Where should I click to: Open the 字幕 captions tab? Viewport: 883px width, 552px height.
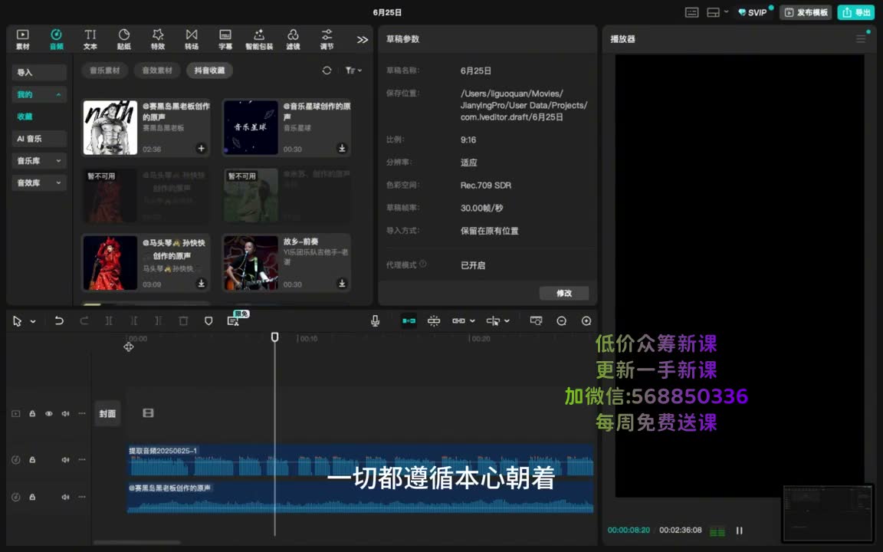pos(225,39)
